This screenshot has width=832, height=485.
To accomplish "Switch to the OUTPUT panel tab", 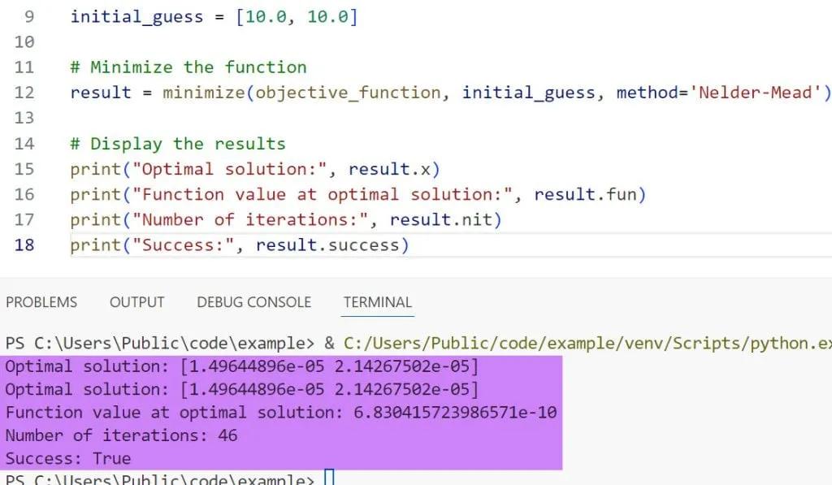I will click(136, 302).
